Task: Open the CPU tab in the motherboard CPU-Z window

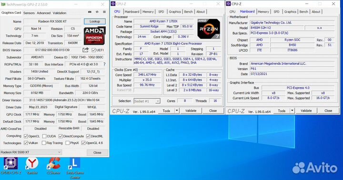Action: coord(232,11)
